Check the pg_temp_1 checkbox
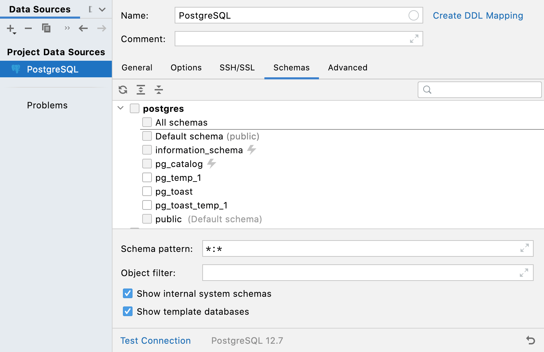This screenshot has width=544, height=352. (x=147, y=177)
